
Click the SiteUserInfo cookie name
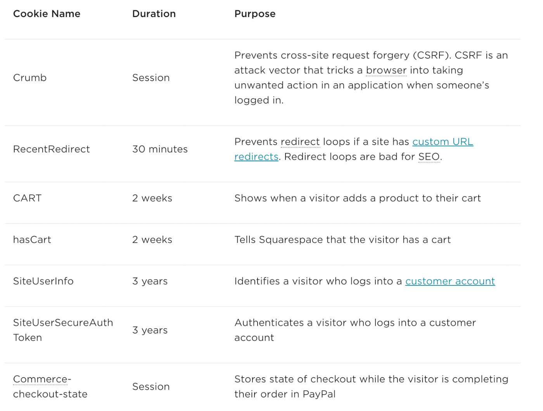43,281
